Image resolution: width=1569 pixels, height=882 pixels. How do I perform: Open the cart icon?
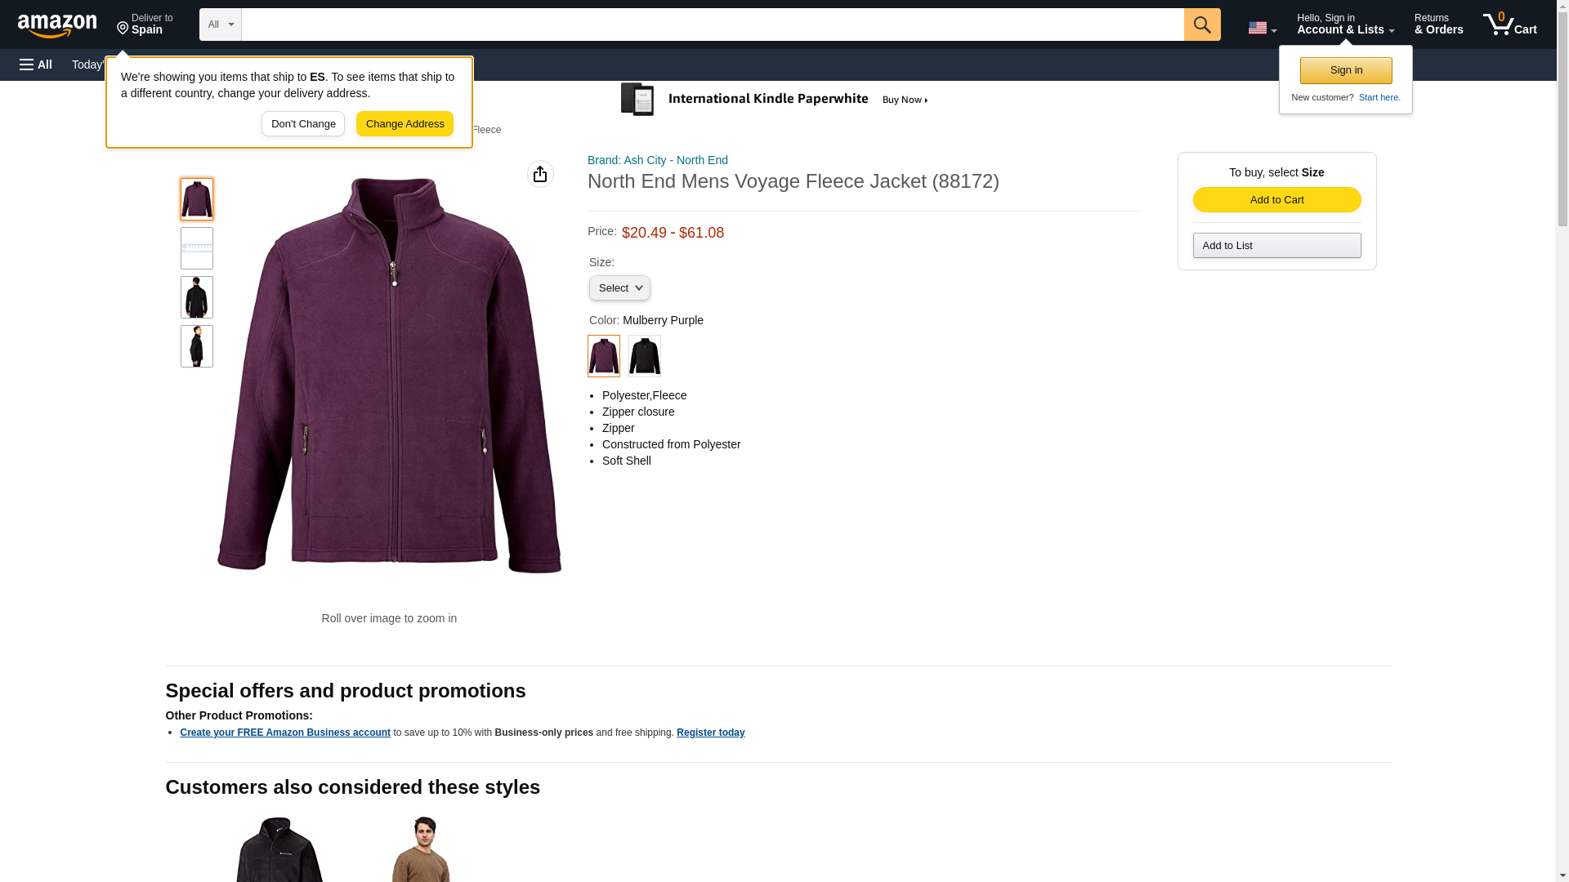1509,24
